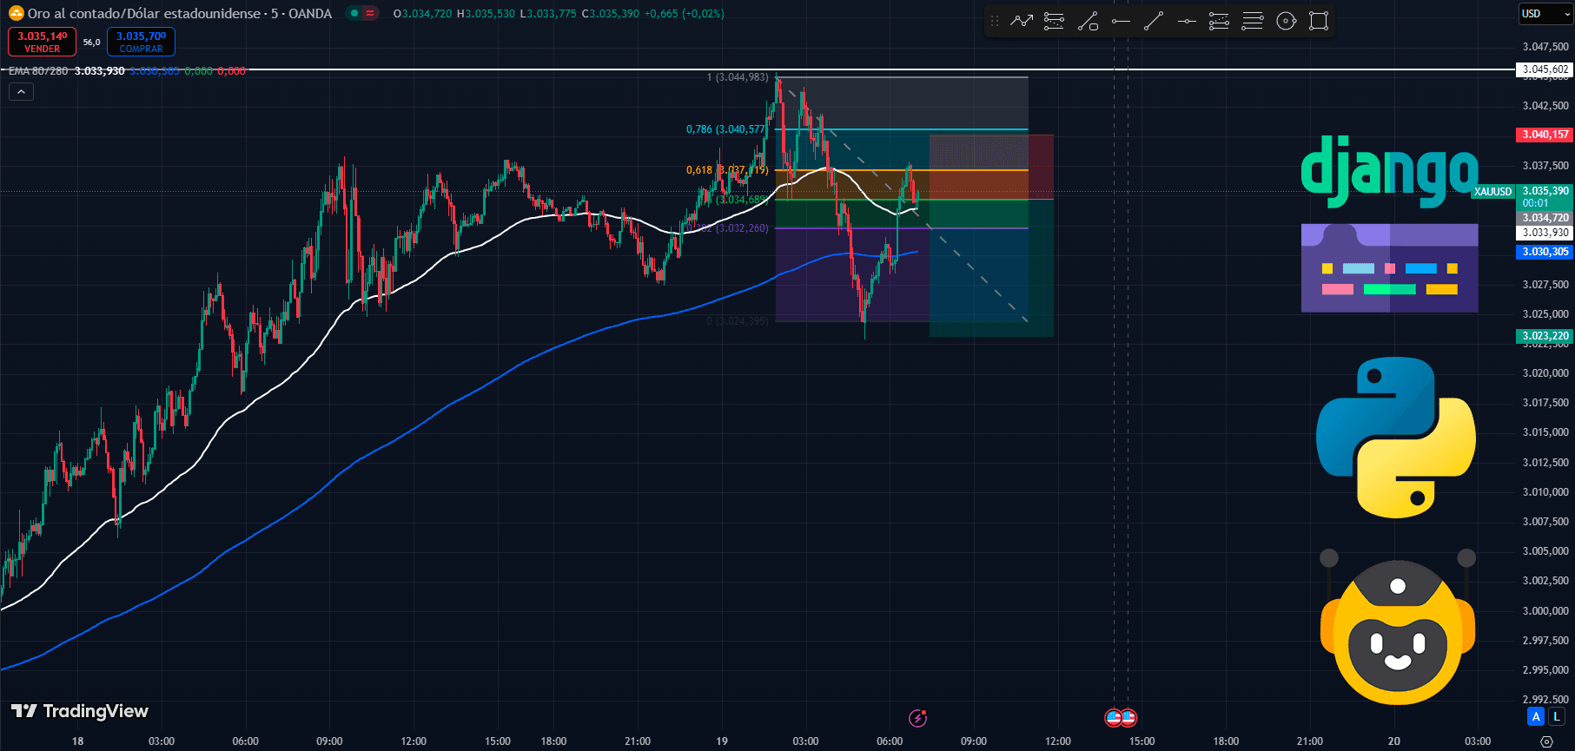Select the circle drawing tool
This screenshot has height=751, width=1575.
(x=1286, y=21)
